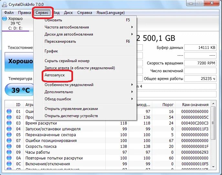This screenshot has width=222, height=175.
Task: Click status icon for Запуски/остановки шпинделя
Action: click(x=9, y=129)
